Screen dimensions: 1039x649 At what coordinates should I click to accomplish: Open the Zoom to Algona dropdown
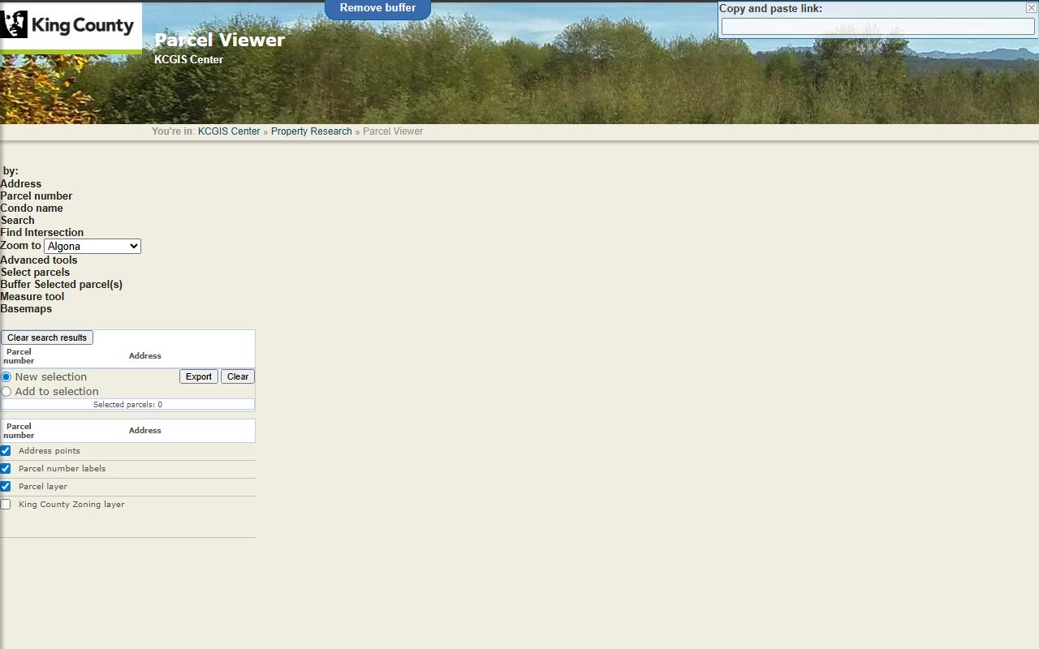[x=93, y=246]
